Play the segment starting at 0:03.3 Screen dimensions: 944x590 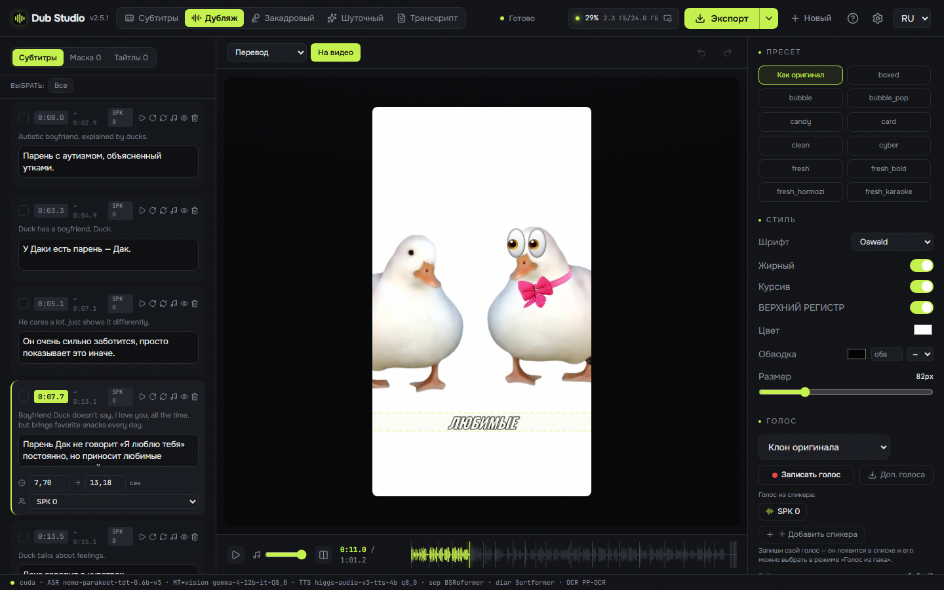coord(142,210)
